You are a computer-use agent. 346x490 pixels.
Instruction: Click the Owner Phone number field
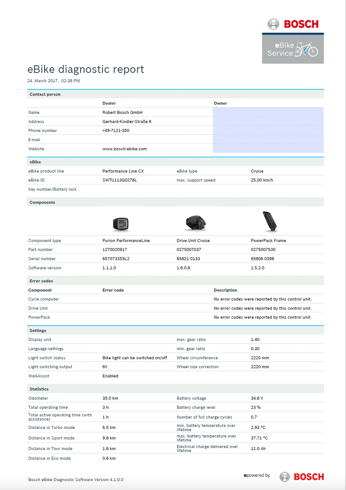(x=268, y=130)
